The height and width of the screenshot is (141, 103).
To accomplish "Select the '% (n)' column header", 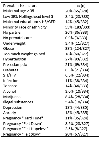I will click(81, 6).
